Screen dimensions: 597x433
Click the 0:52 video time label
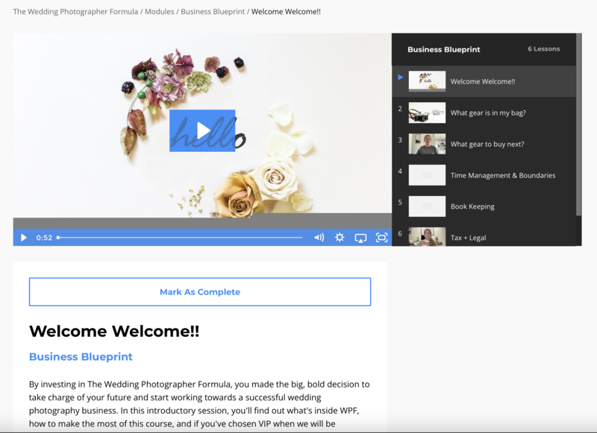[x=44, y=238]
